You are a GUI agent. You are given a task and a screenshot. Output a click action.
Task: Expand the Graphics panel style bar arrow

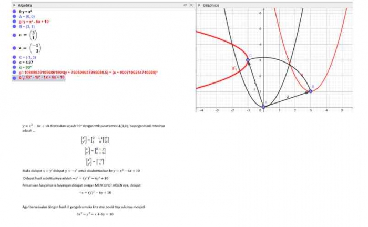tap(199, 5)
